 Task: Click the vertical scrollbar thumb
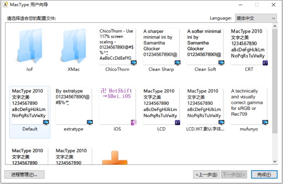click(275, 81)
